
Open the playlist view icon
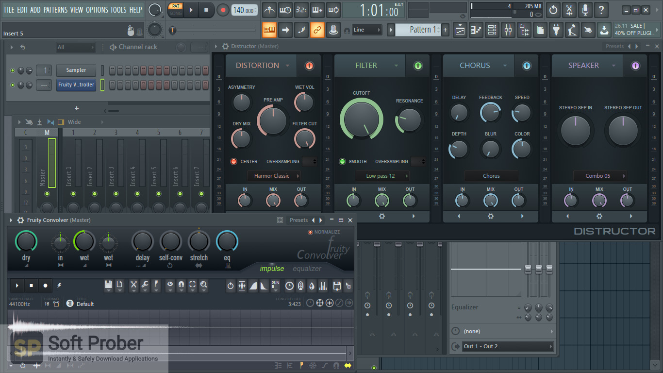tap(460, 30)
